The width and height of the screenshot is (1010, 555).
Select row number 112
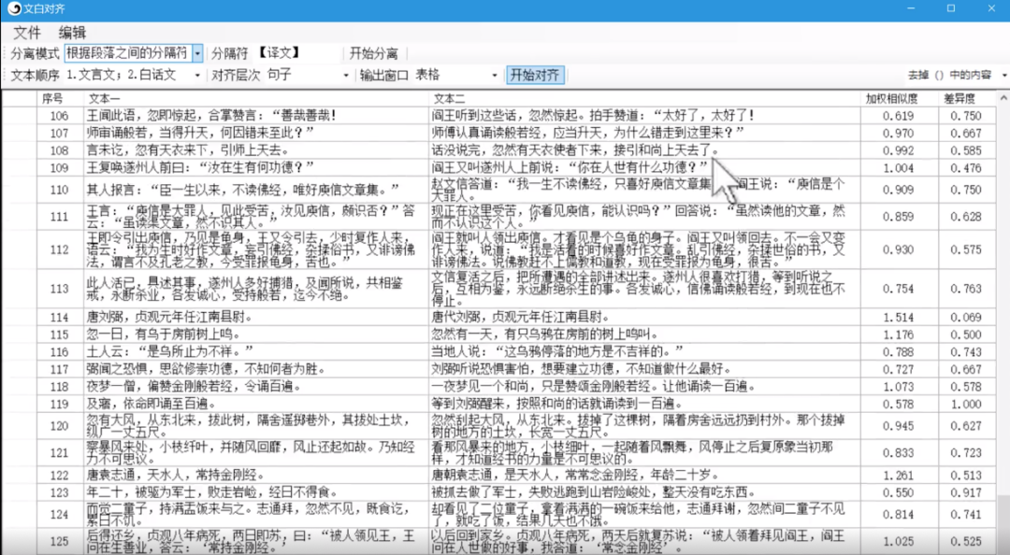tap(59, 249)
